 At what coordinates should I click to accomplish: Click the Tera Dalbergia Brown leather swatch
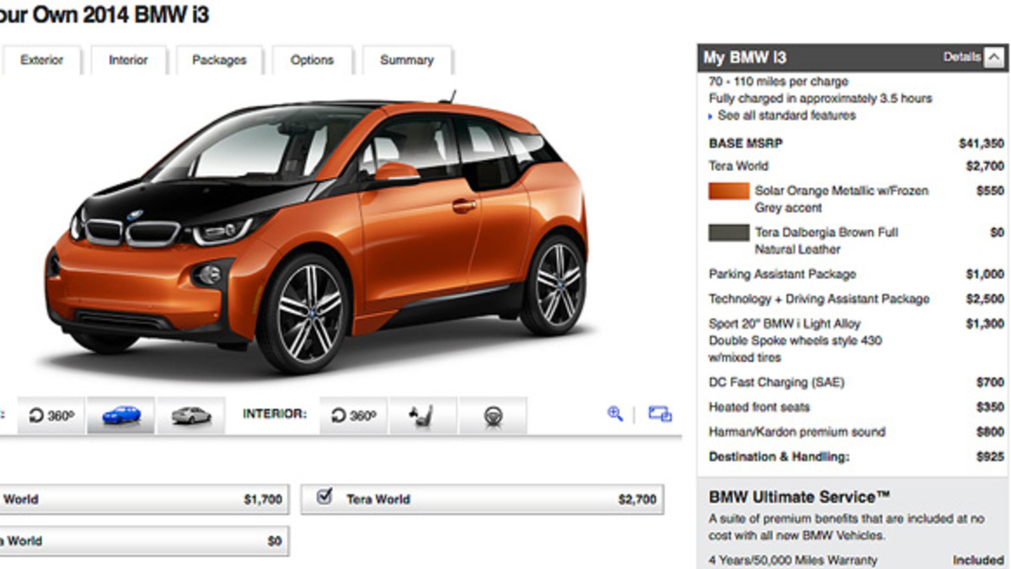click(729, 233)
